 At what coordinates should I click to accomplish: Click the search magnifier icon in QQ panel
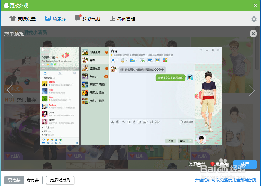60,143
